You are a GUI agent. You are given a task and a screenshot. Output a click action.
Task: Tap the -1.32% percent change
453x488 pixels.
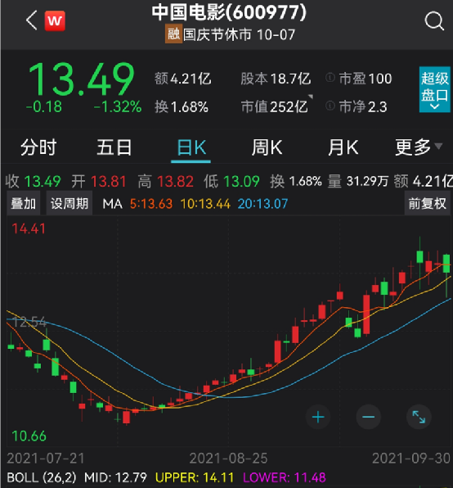(x=118, y=106)
